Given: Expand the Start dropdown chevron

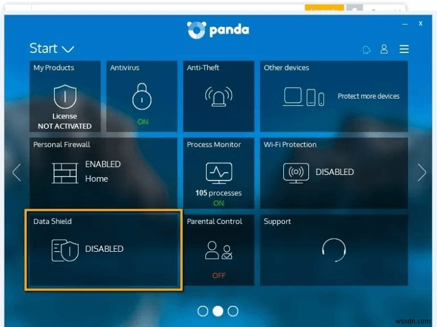Looking at the screenshot, I should [68, 50].
